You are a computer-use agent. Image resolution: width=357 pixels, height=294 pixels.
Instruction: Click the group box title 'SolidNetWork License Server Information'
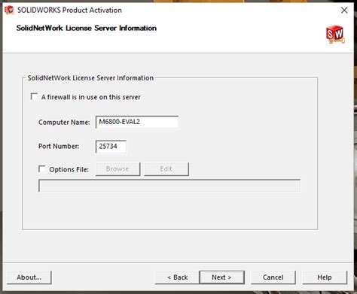coord(90,78)
